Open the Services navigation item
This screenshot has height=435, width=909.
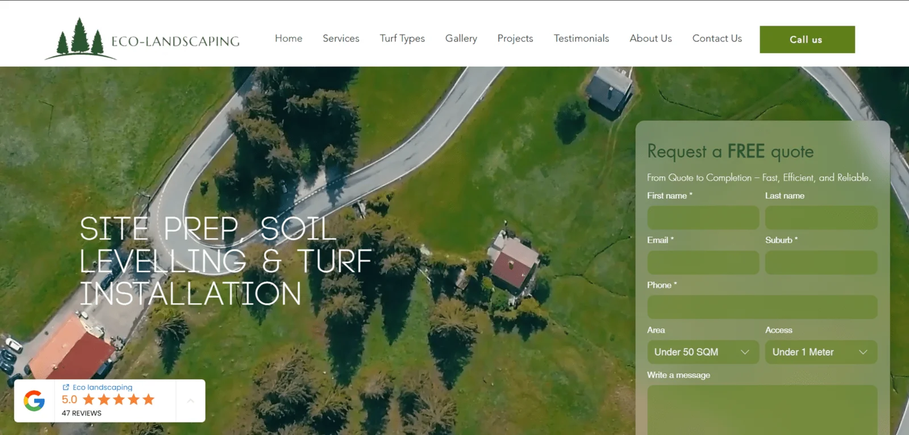(x=341, y=39)
